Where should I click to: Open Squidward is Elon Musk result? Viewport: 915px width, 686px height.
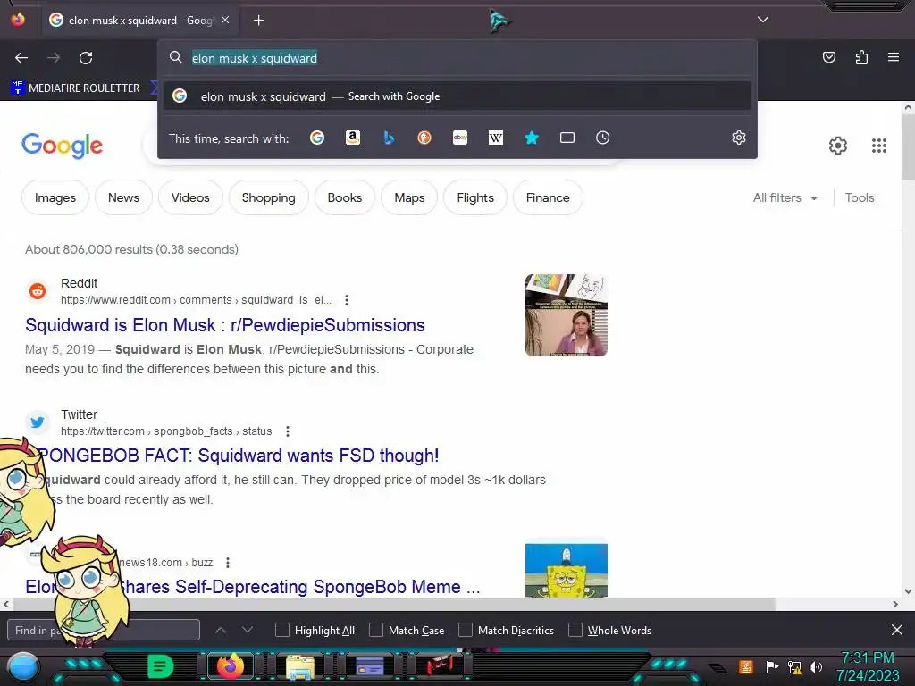(x=224, y=325)
